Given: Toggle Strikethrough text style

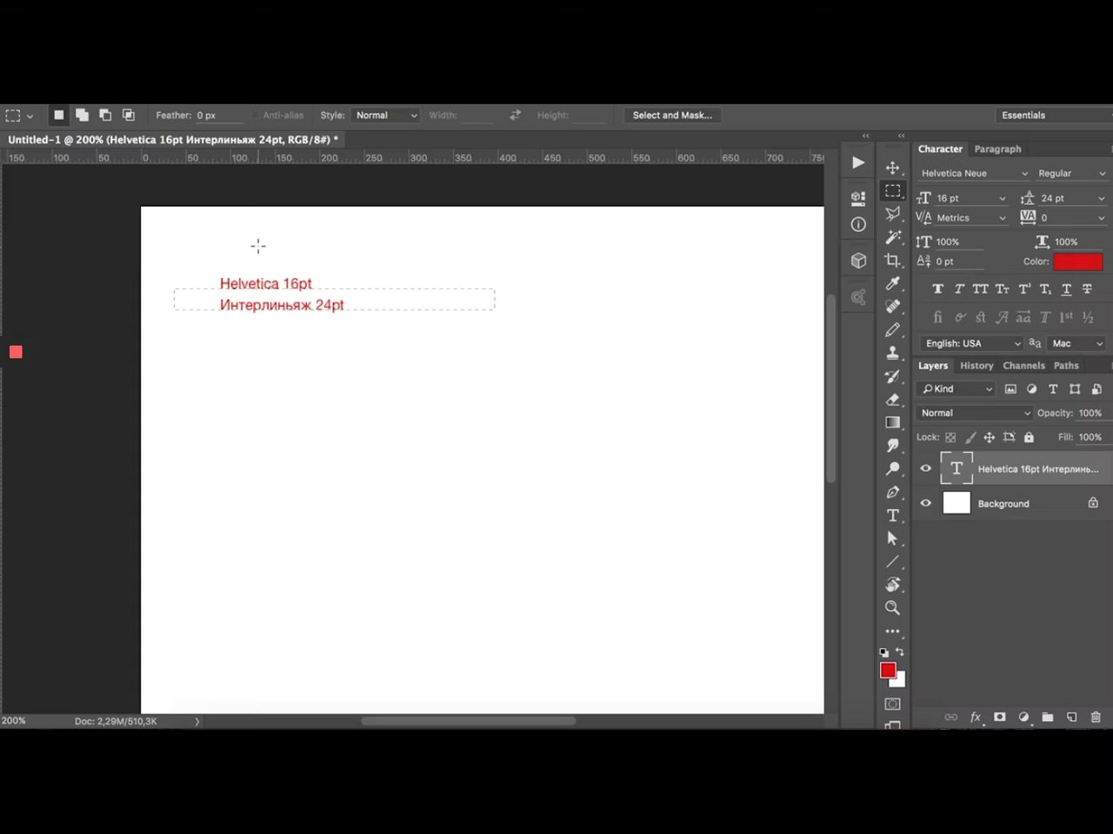Looking at the screenshot, I should pos(1087,288).
